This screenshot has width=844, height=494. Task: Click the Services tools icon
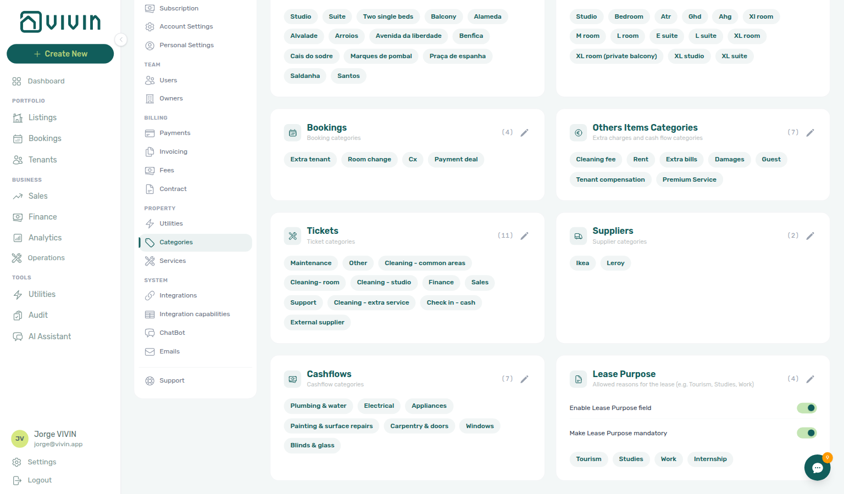click(149, 261)
